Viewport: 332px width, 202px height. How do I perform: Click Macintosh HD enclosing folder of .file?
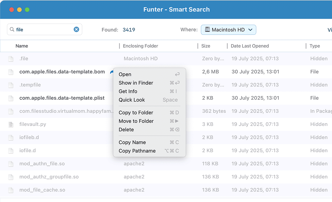140,59
